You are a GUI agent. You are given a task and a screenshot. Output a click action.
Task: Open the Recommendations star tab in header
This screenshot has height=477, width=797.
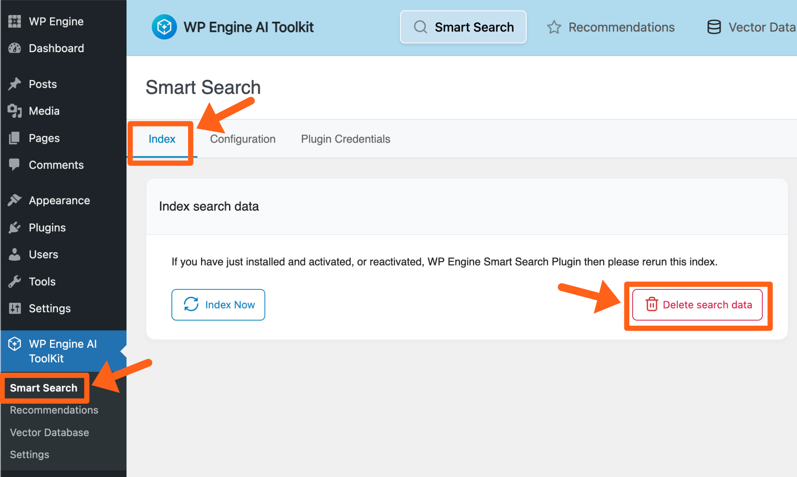coord(611,28)
